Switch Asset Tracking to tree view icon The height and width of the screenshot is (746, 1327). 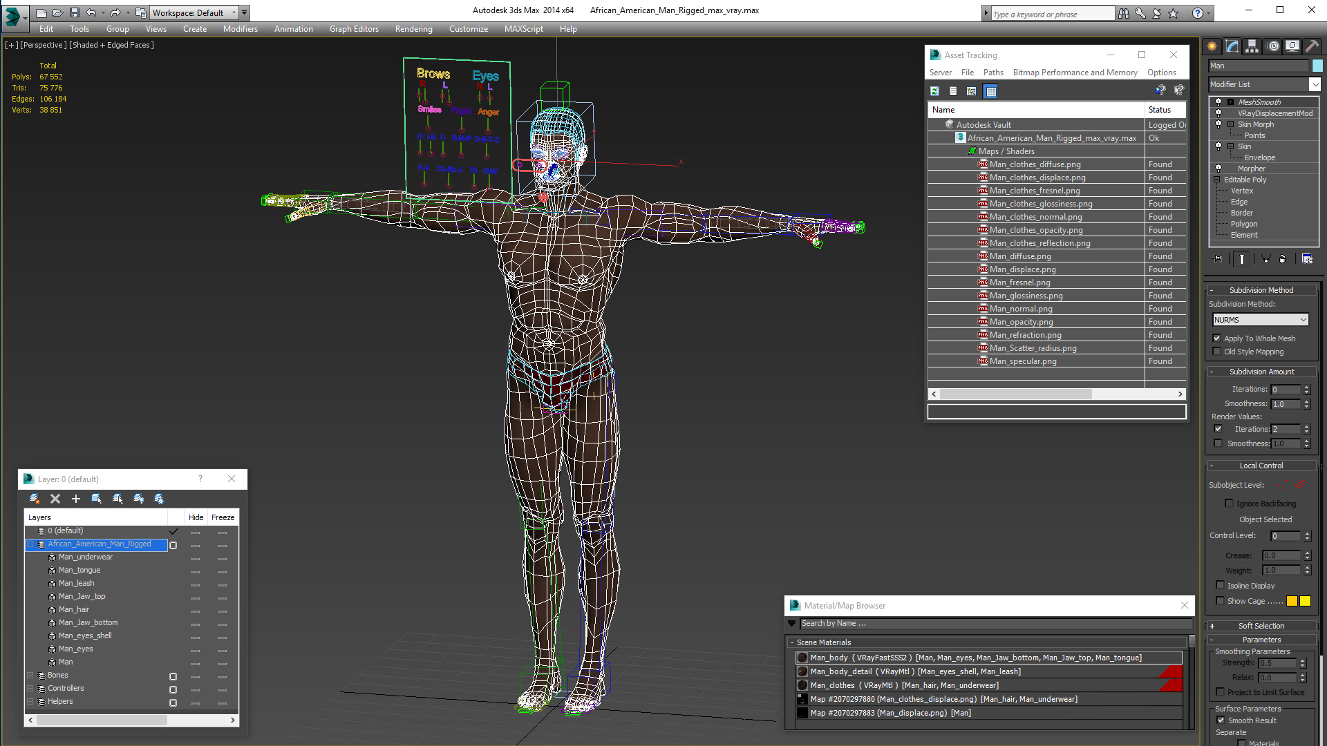coord(971,91)
